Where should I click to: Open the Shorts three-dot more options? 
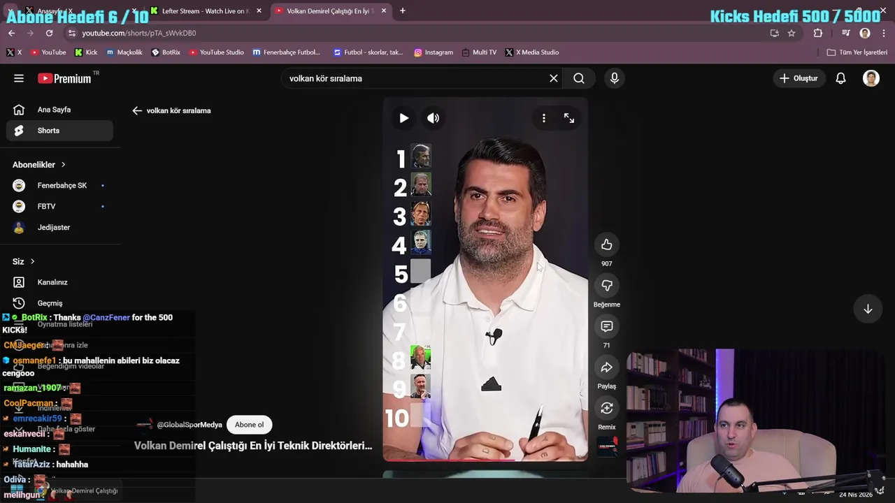pyautogui.click(x=544, y=118)
